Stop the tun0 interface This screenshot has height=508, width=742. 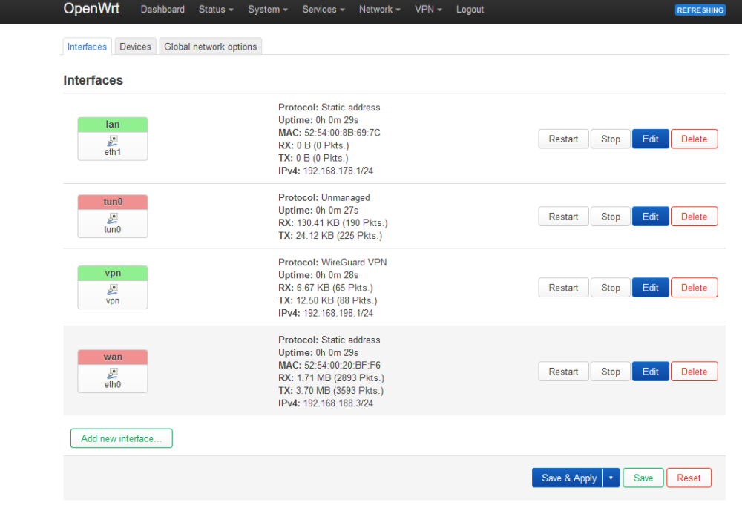pyautogui.click(x=611, y=217)
